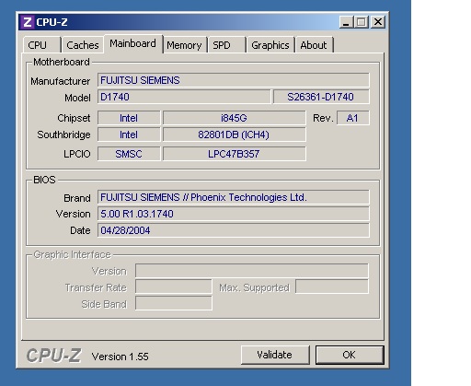The width and height of the screenshot is (471, 386).
Task: Click the Graphic Interface Version field
Action: point(252,271)
